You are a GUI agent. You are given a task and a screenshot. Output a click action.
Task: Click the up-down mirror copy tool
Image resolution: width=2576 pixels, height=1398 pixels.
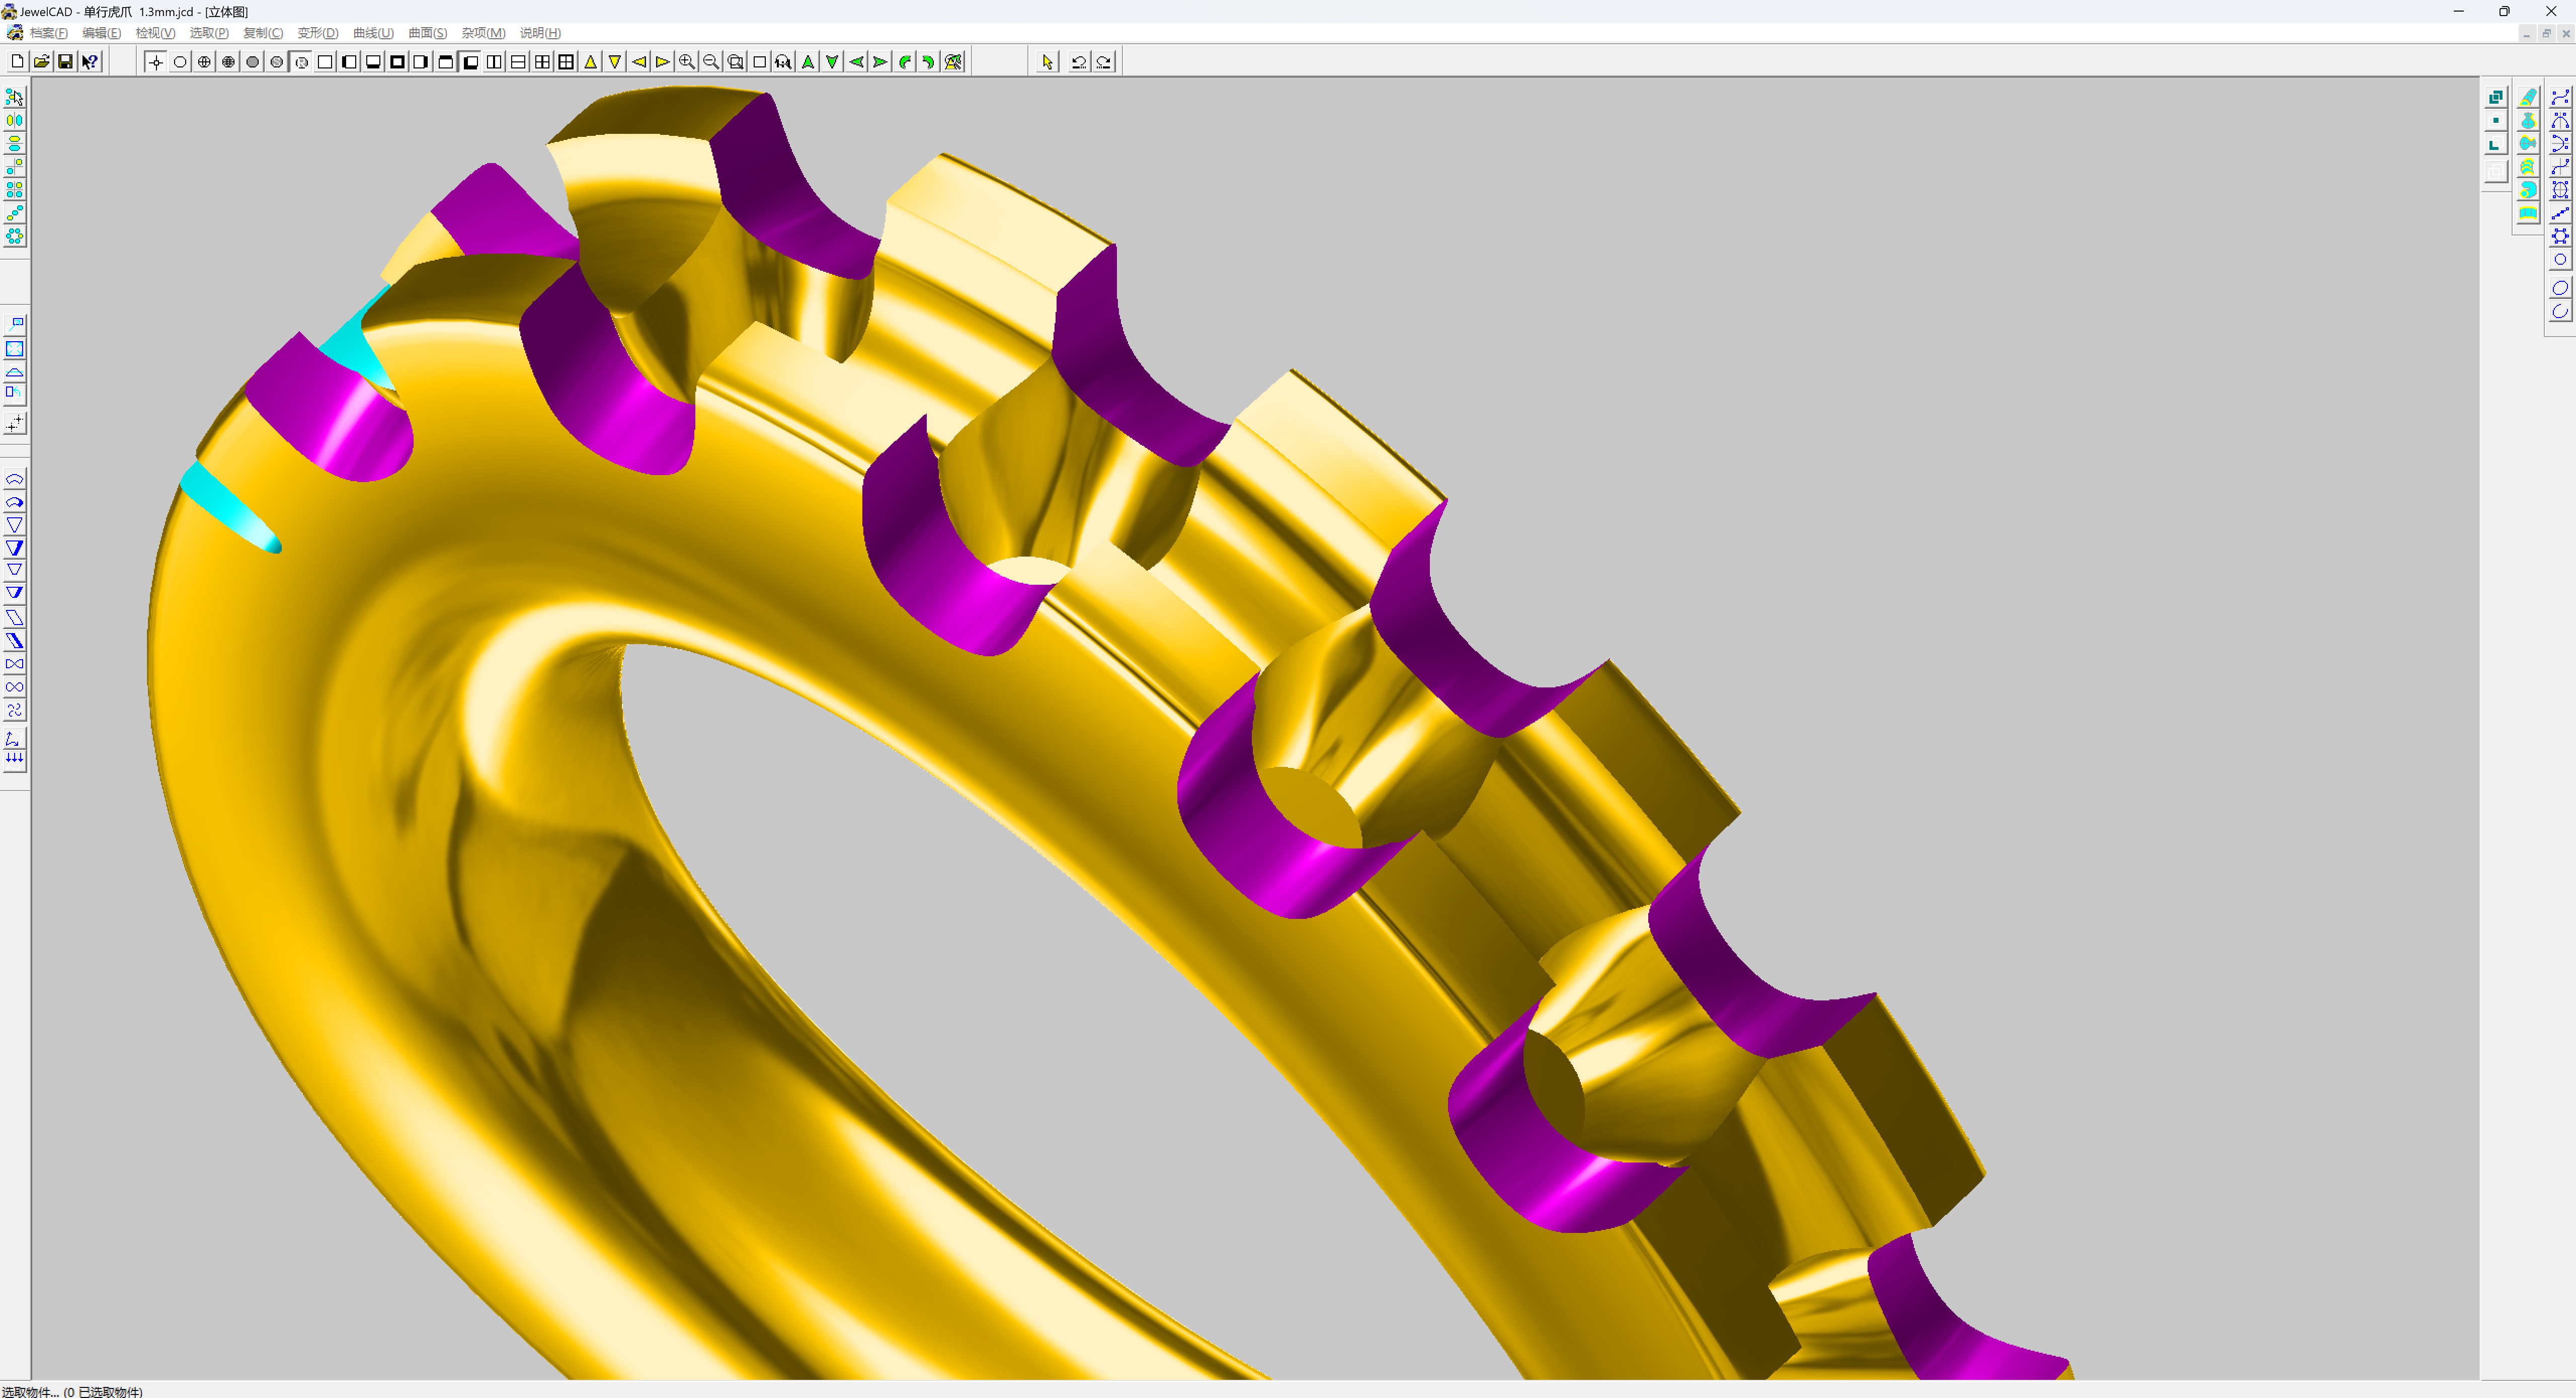pyautogui.click(x=15, y=143)
